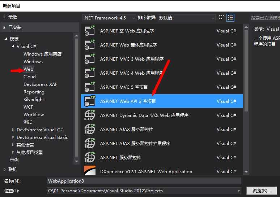Select the 示例 tree item
Image resolution: width=280 pixels, height=197 pixels.
(x=14, y=160)
